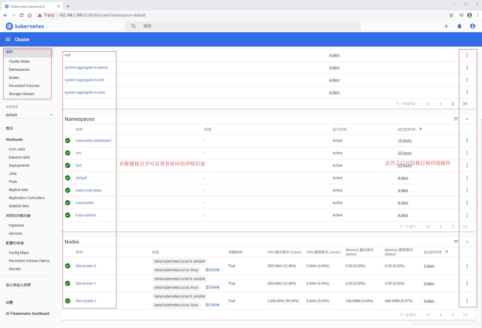The width and height of the screenshot is (482, 328).
Task: Open actions menu for kube-node-lease namespace
Action: tap(467, 190)
